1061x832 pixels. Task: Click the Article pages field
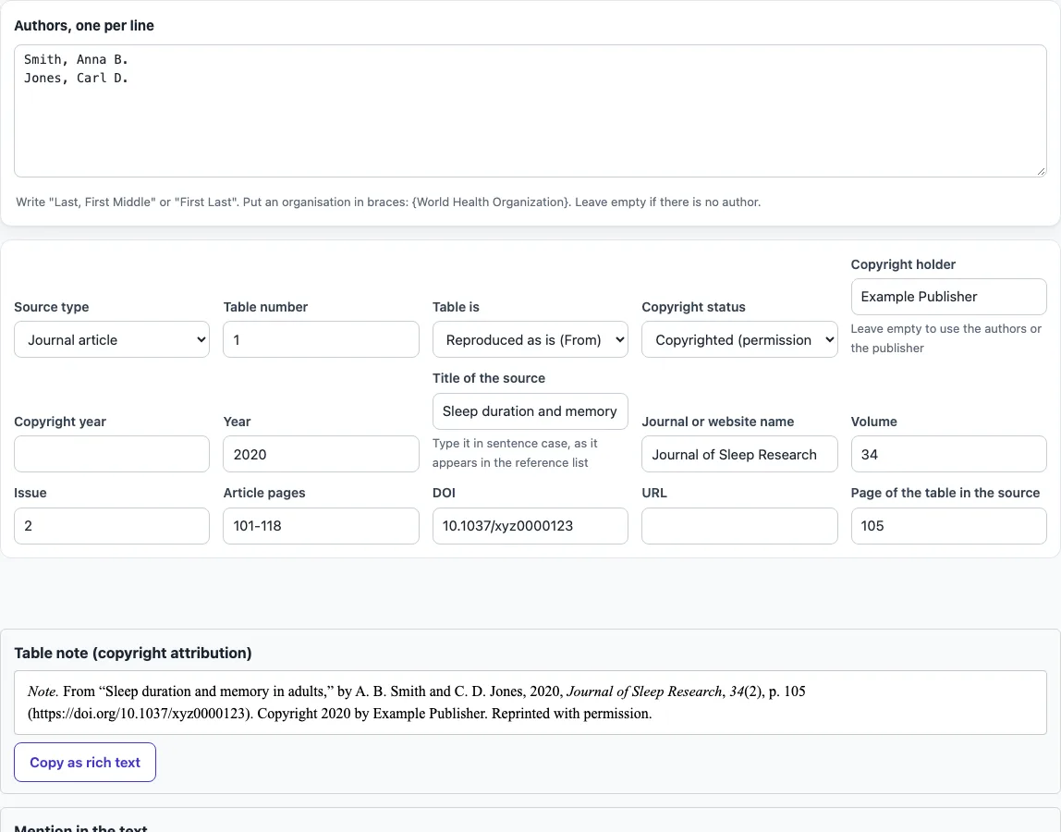click(x=321, y=525)
